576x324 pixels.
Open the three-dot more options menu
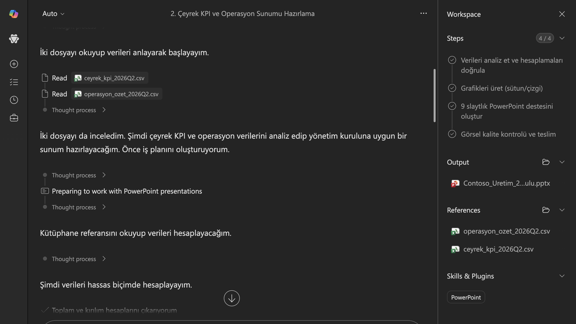(x=423, y=13)
